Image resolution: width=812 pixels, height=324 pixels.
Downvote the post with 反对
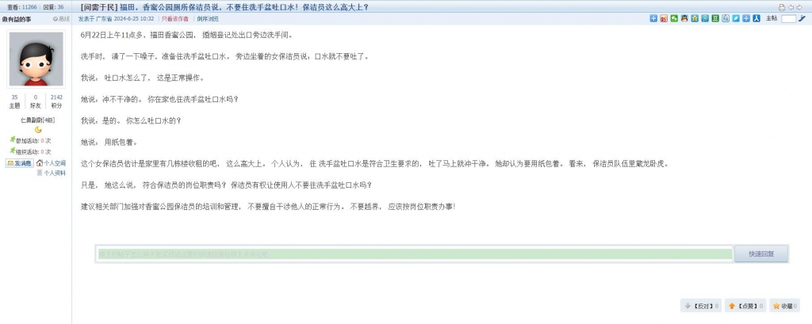(700, 306)
